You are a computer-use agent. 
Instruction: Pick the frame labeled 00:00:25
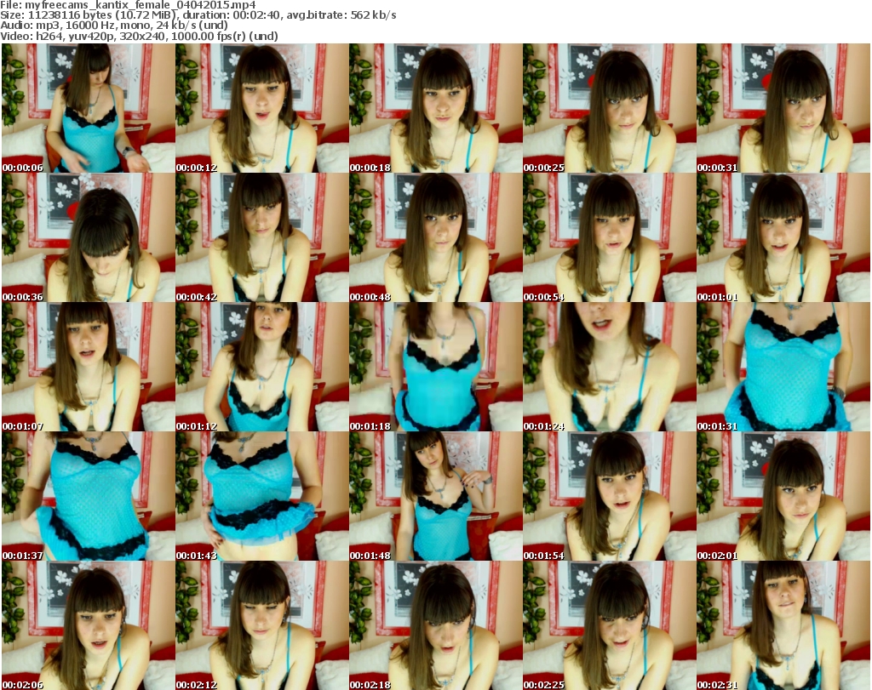pos(609,108)
